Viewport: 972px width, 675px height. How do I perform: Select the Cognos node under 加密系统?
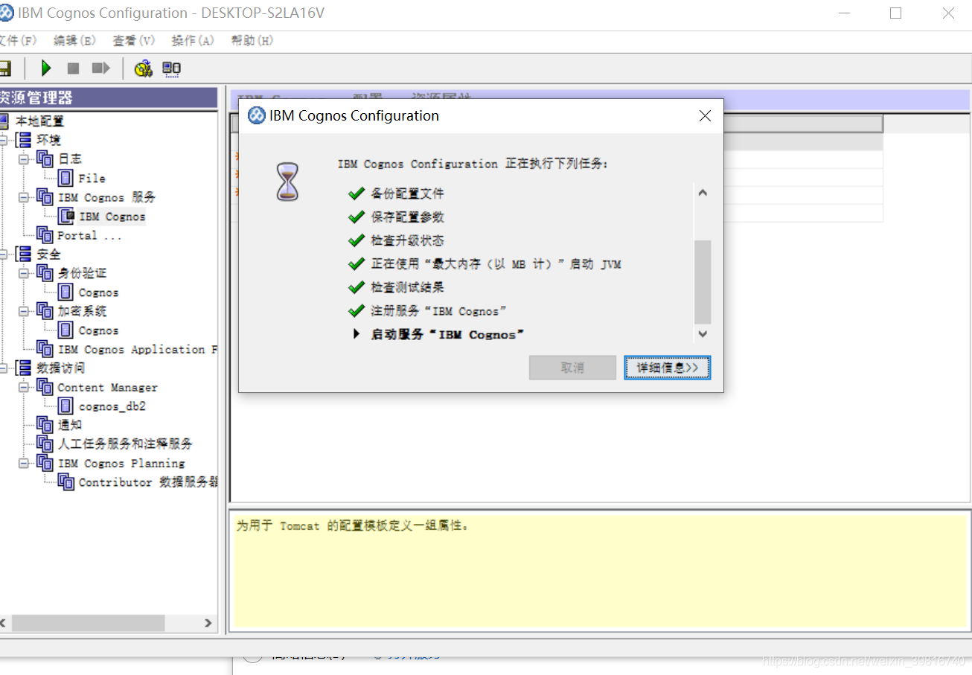coord(98,330)
